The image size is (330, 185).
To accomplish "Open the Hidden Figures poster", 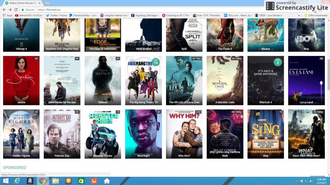I will pos(21,134).
